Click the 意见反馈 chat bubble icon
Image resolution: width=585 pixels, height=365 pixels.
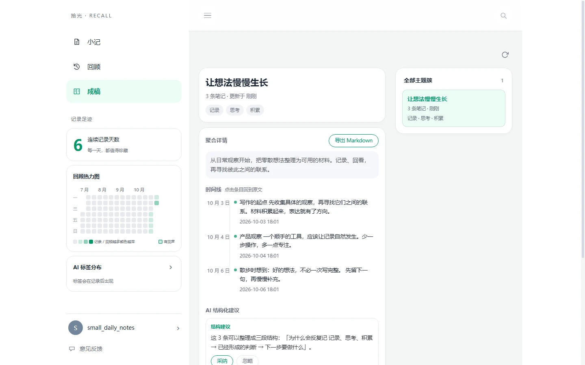[72, 349]
